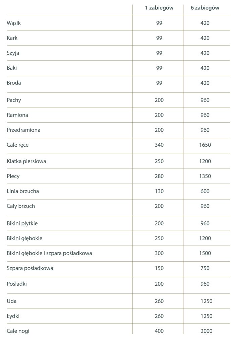234x343 pixels.
Task: Click the 1350 price for Plecy
Action: 205,176
